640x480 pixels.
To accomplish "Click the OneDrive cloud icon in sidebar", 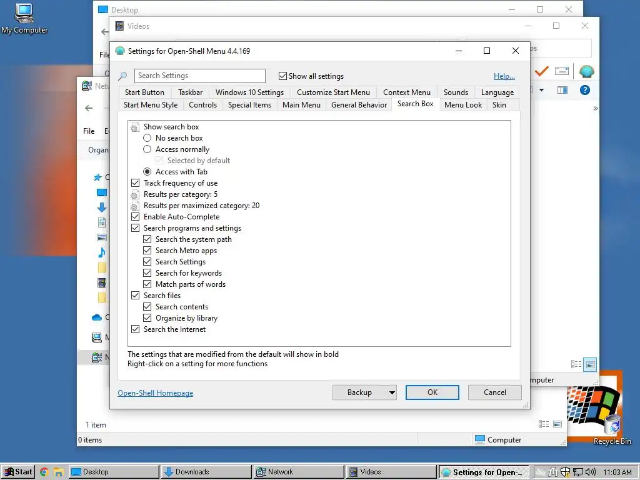I will coord(97,317).
